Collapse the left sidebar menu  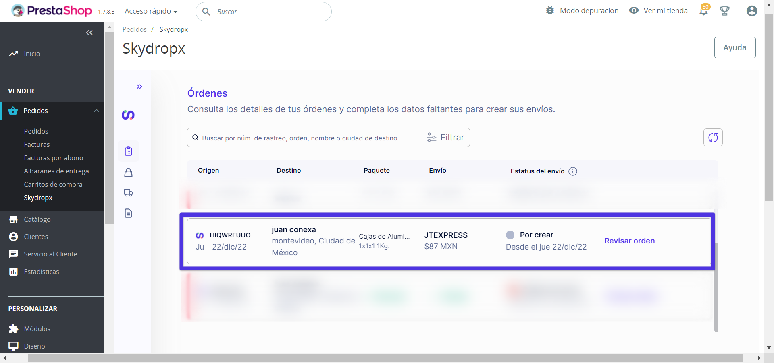click(89, 33)
